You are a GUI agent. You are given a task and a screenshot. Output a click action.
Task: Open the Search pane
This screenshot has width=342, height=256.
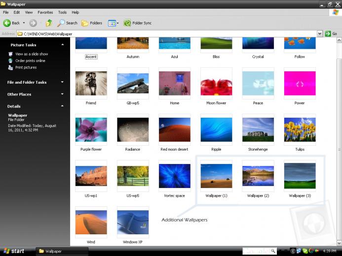tap(67, 23)
